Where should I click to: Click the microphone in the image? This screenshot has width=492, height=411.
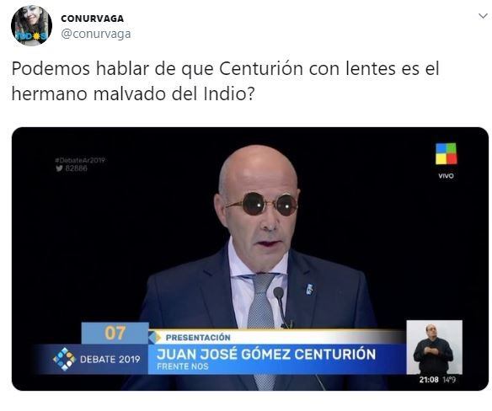click(281, 306)
